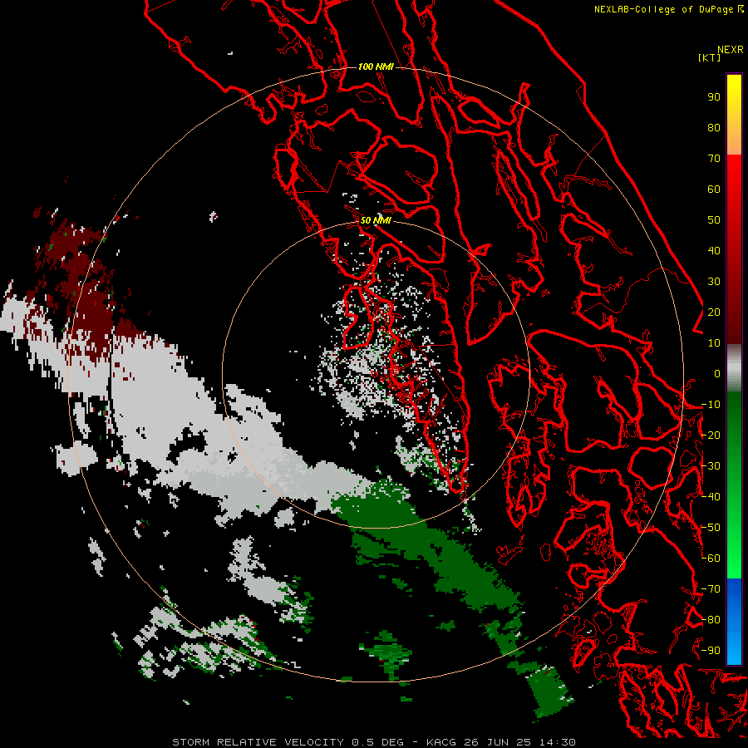Click the Storm Relative Velocity caption text
The image size is (748, 748).
coord(258,742)
